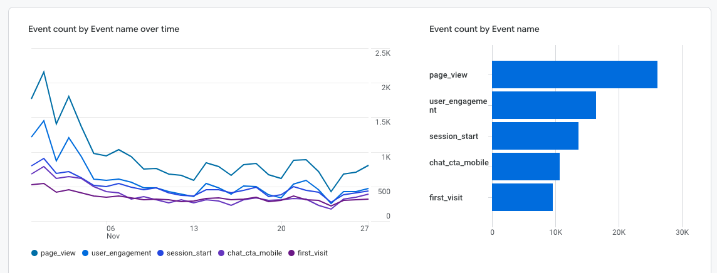Toggle first_visit series via legend text
The width and height of the screenshot is (717, 273).
point(311,253)
